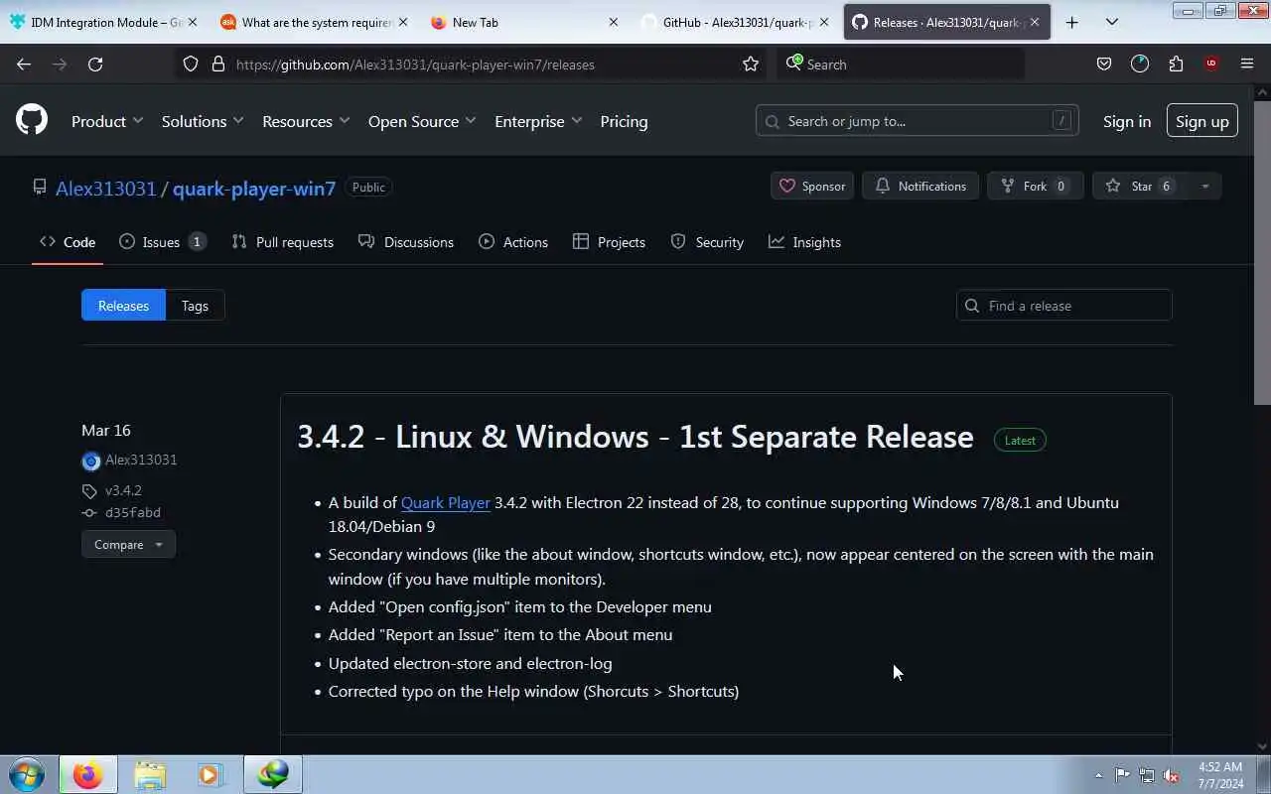The image size is (1271, 794).
Task: Click site padlock security icon
Action: click(218, 65)
